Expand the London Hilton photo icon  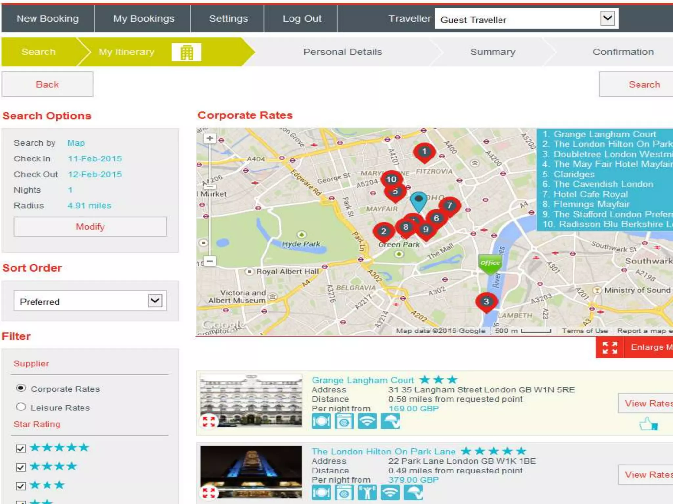(x=209, y=493)
